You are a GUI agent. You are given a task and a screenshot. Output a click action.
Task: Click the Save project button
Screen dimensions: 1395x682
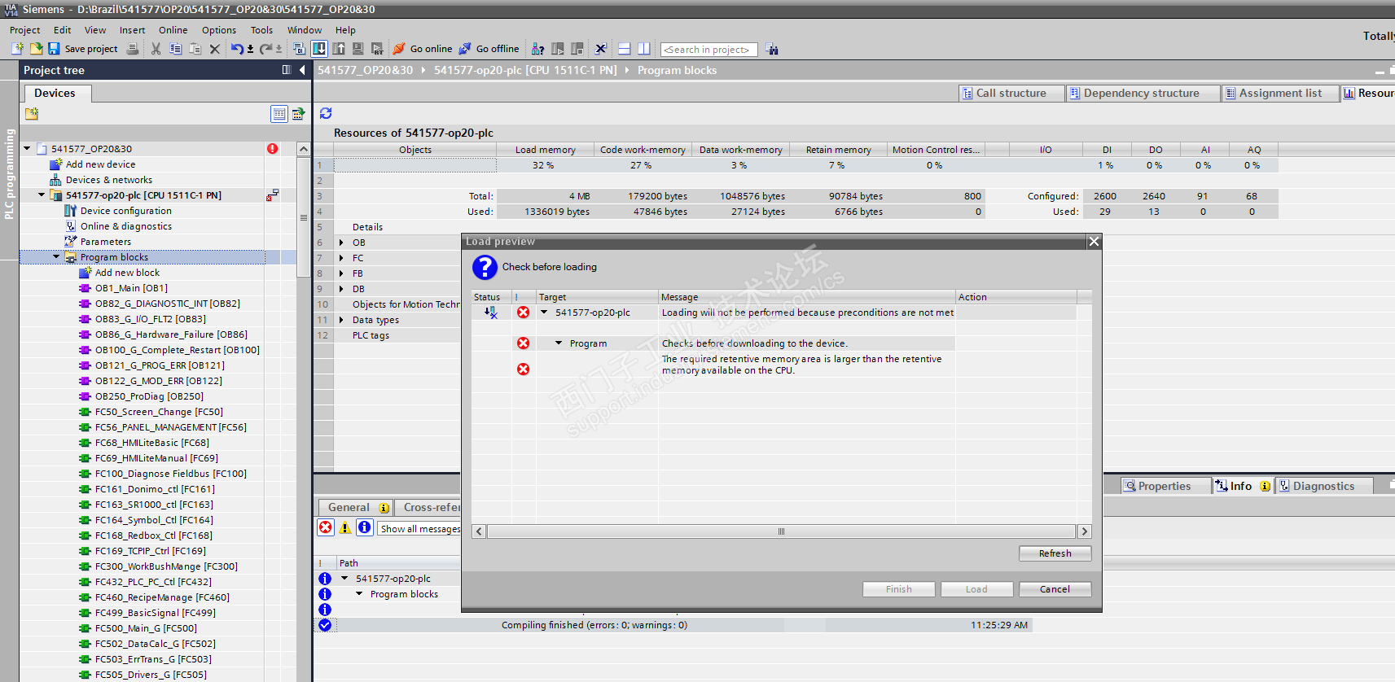[x=83, y=49]
